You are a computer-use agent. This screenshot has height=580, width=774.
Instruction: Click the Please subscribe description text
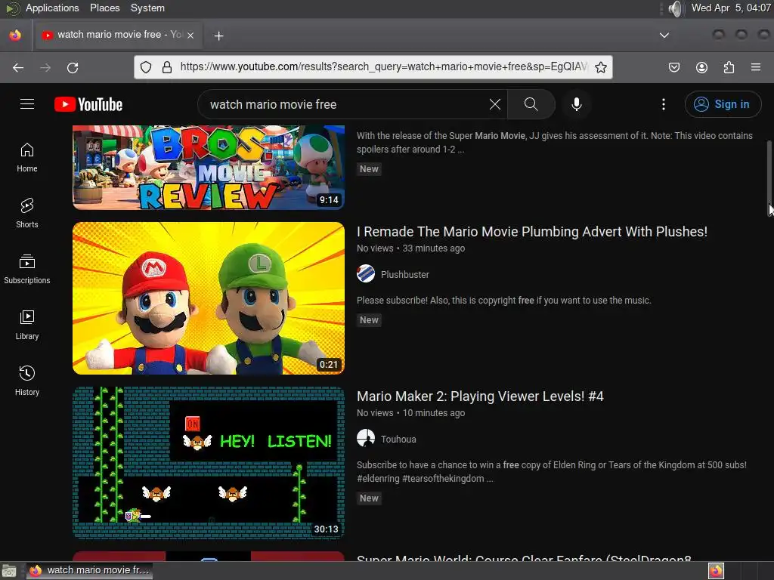pos(503,301)
